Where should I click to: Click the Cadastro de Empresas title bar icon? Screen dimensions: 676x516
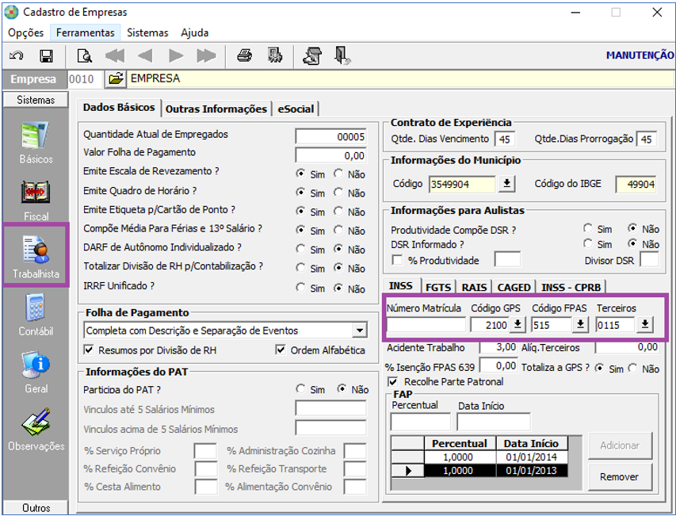(x=11, y=12)
